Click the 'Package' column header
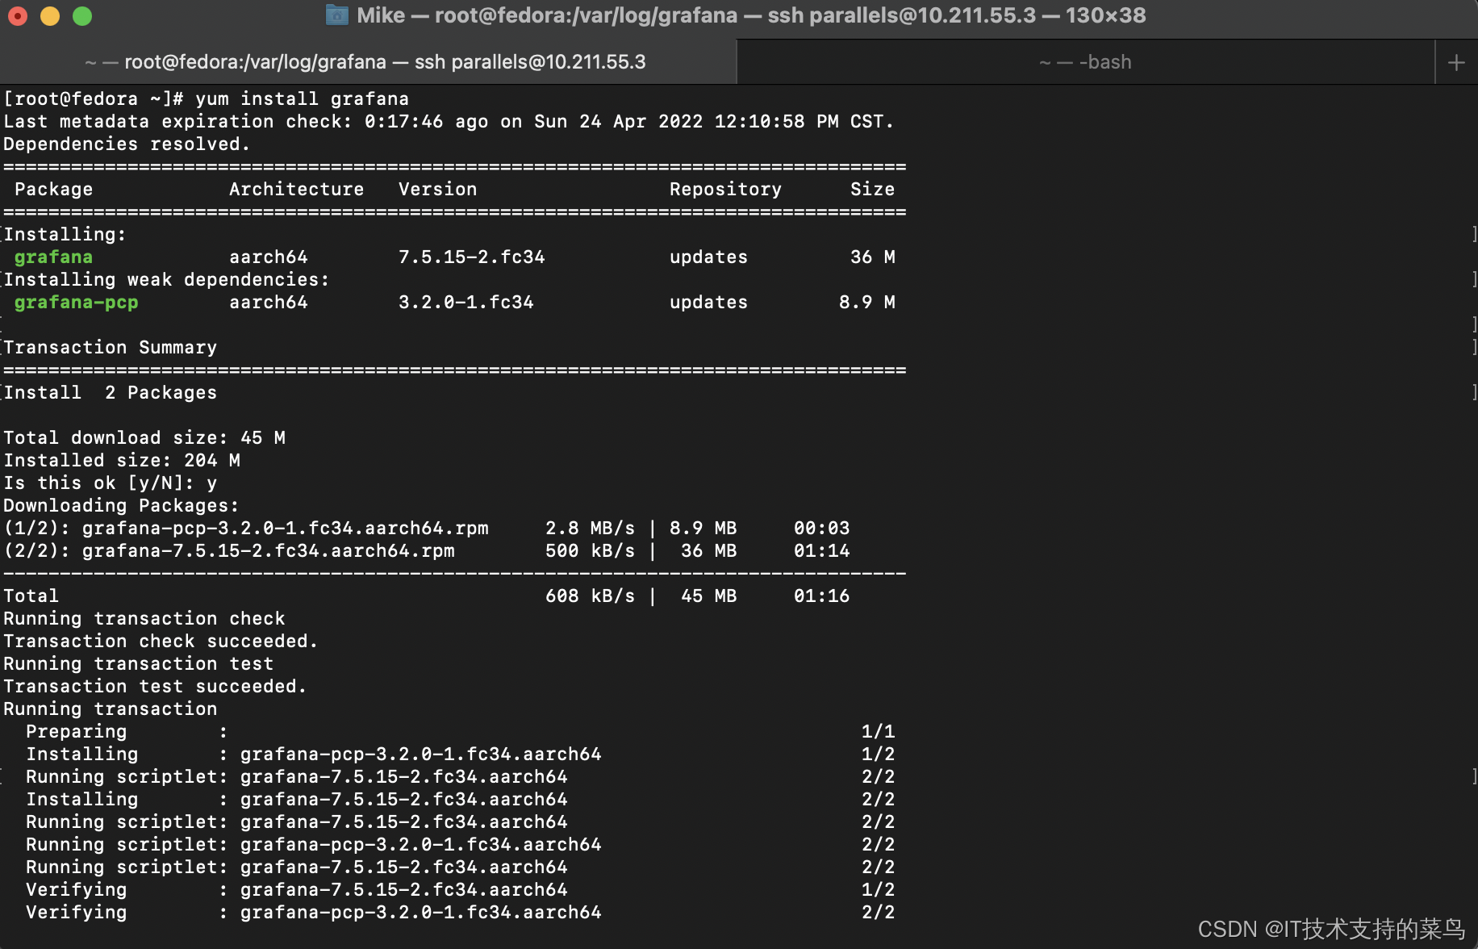Viewport: 1478px width, 949px height. point(53,189)
